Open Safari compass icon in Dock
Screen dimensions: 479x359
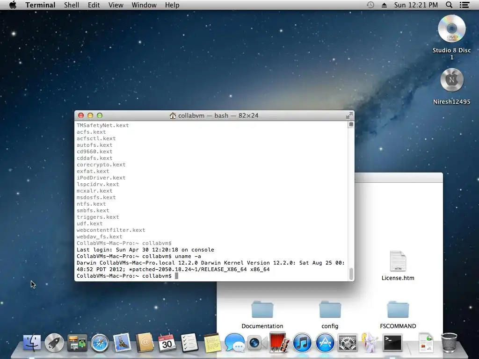[x=100, y=343]
